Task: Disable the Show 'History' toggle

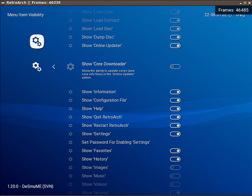Action: click(x=175, y=159)
